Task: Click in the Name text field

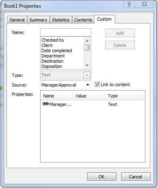Action: tap(66, 32)
